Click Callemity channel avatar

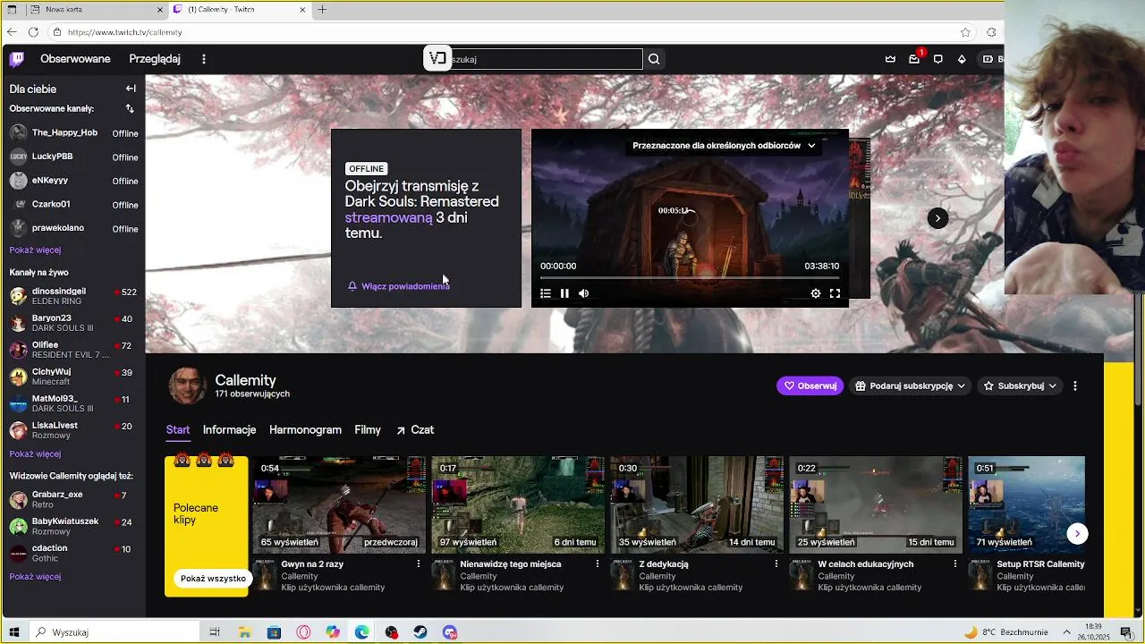coord(188,386)
